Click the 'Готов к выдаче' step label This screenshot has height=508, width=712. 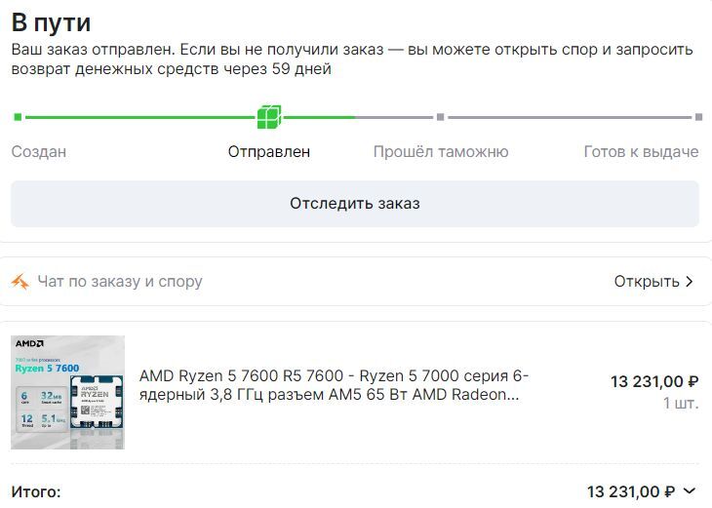coord(641,151)
